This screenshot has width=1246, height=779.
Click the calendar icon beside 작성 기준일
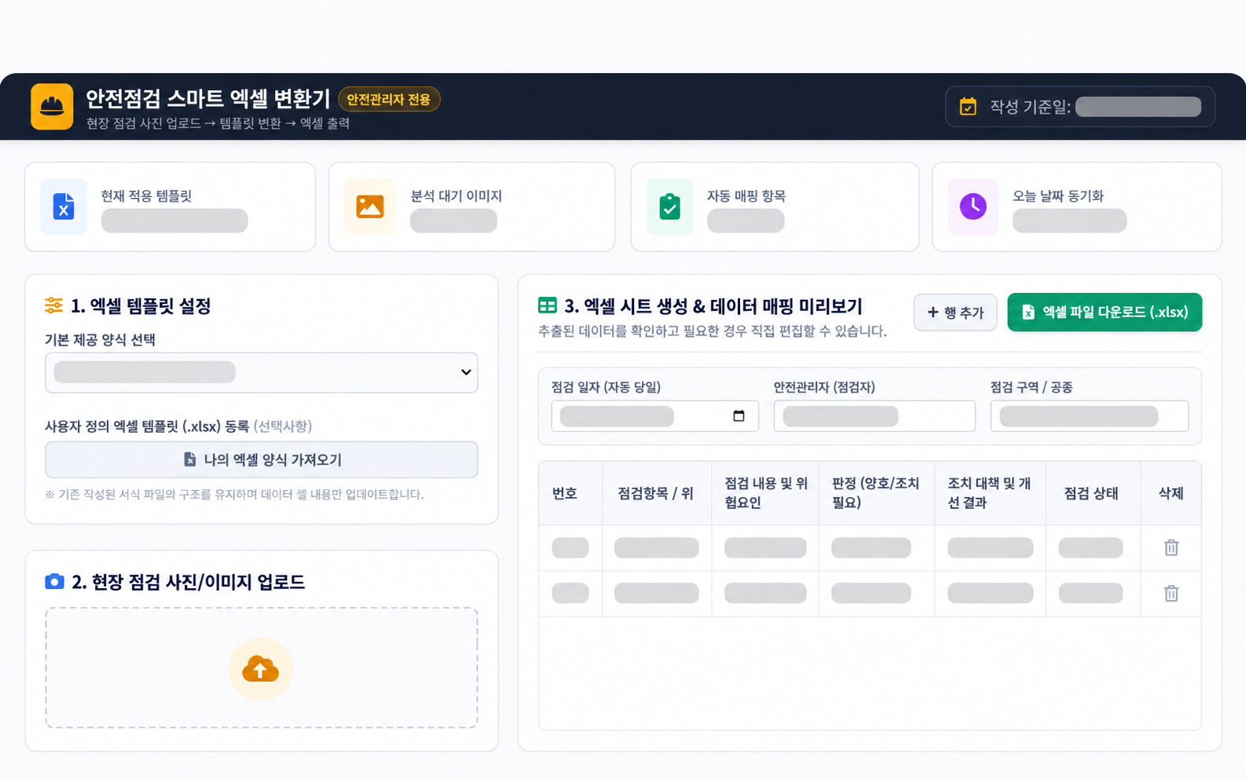(968, 107)
